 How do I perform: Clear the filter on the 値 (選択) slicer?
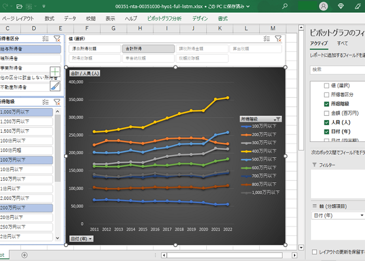tap(278, 39)
